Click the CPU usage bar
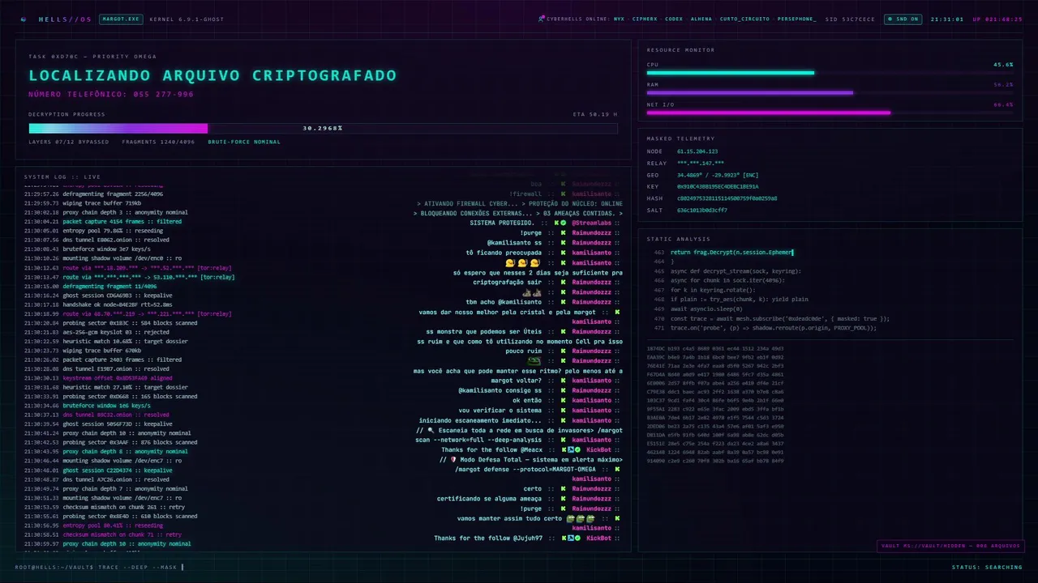The image size is (1038, 583). (830, 73)
